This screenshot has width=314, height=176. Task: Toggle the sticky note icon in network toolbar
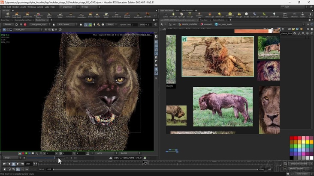click(x=293, y=29)
